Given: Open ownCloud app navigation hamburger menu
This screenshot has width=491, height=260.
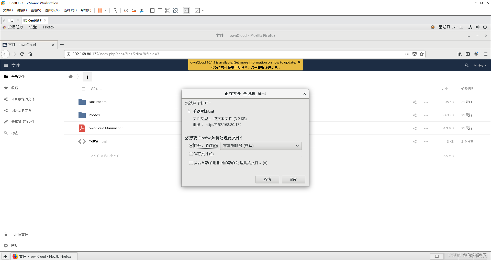Looking at the screenshot, I should 6,65.
